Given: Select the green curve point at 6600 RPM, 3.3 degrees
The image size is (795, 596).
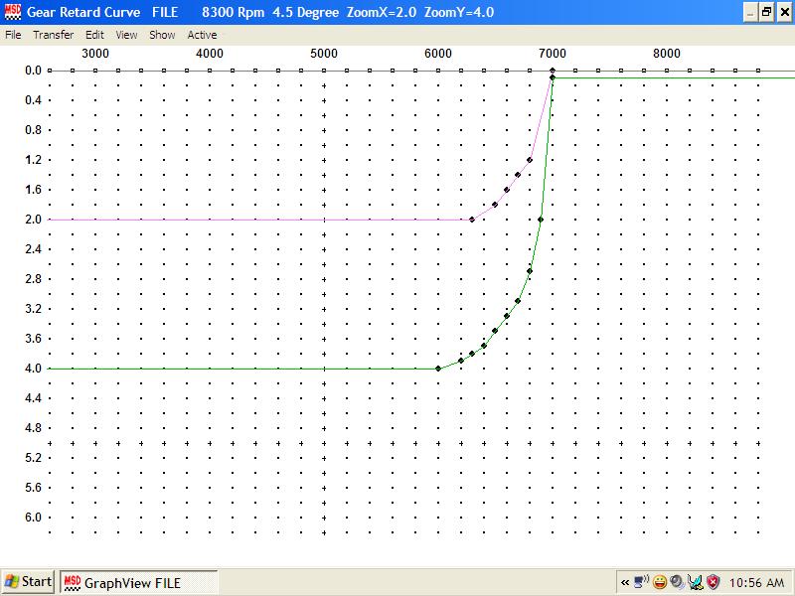Looking at the screenshot, I should click(x=507, y=316).
